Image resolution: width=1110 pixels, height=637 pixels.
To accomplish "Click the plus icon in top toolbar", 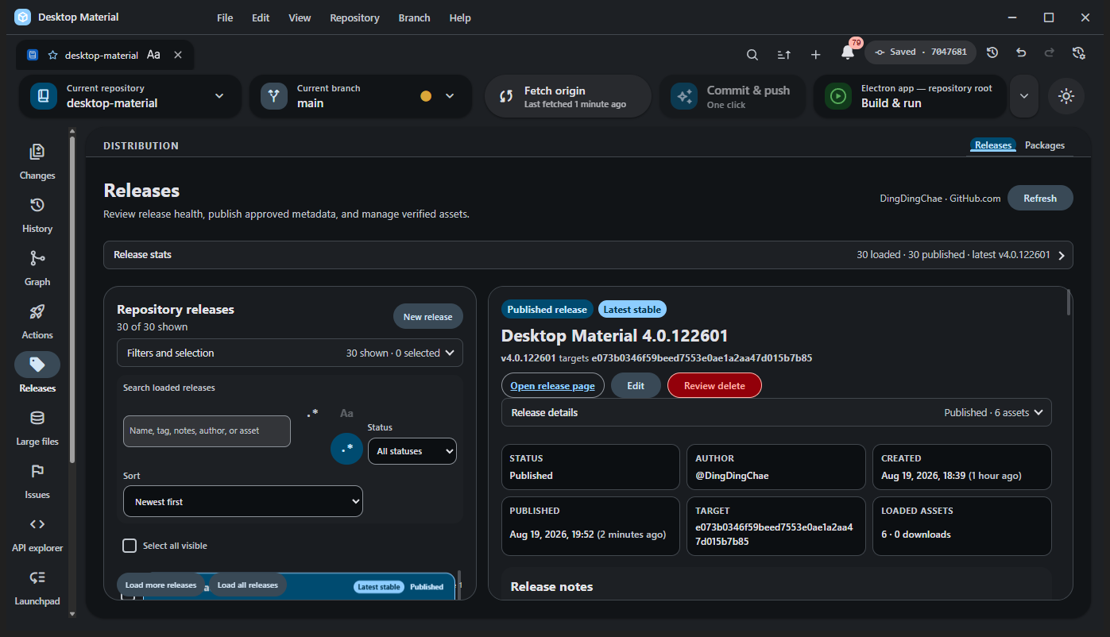I will [x=815, y=54].
